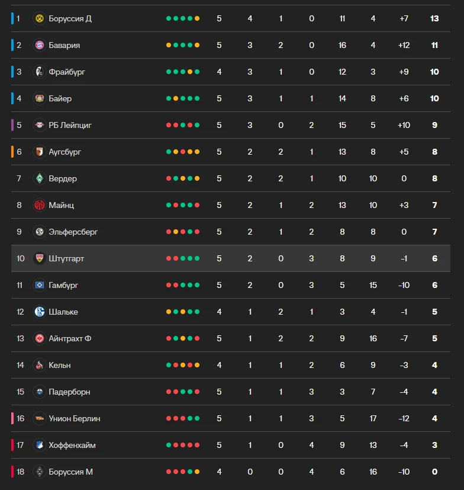Image resolution: width=464 pixels, height=490 pixels.
Task: Click the Borussia Dortmund club logo
Action: point(39,18)
